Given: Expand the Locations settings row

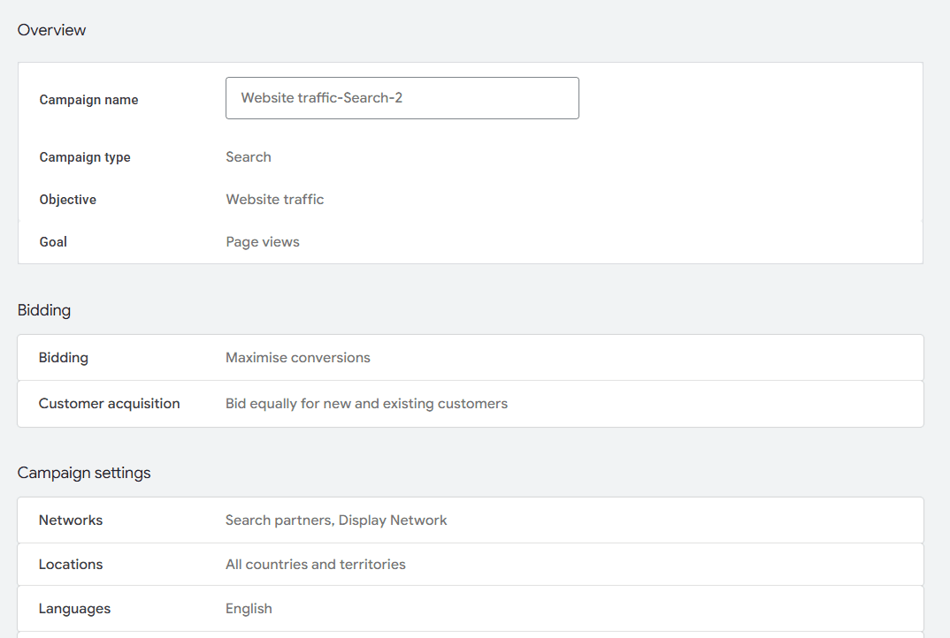Looking at the screenshot, I should (471, 564).
